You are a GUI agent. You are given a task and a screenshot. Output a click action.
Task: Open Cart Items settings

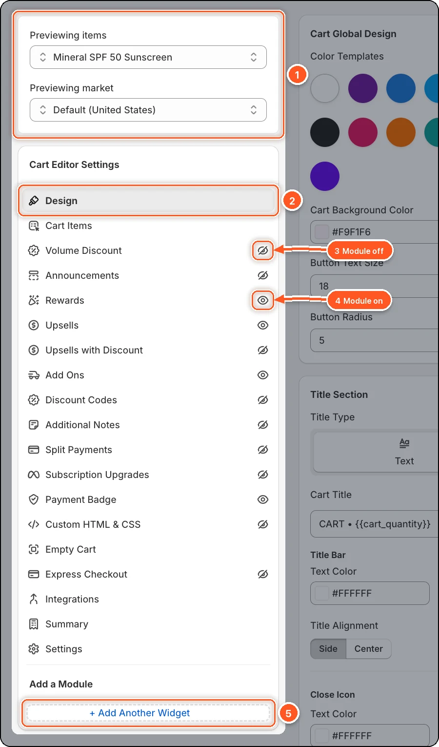point(148,226)
